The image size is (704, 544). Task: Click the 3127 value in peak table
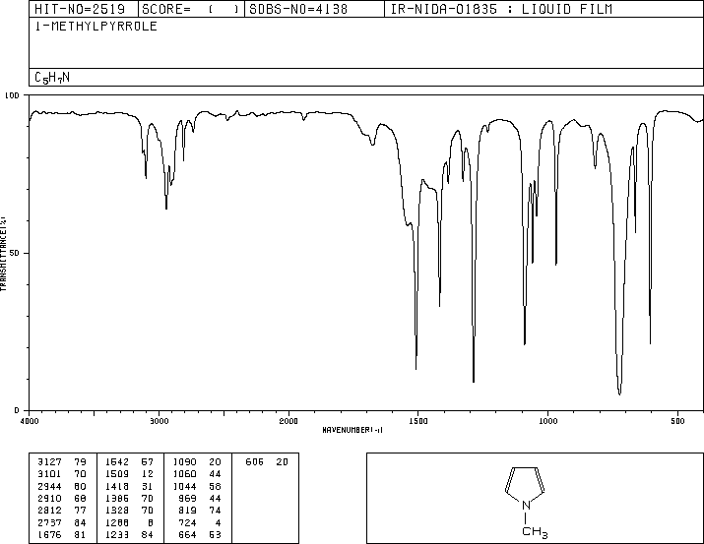[49, 462]
